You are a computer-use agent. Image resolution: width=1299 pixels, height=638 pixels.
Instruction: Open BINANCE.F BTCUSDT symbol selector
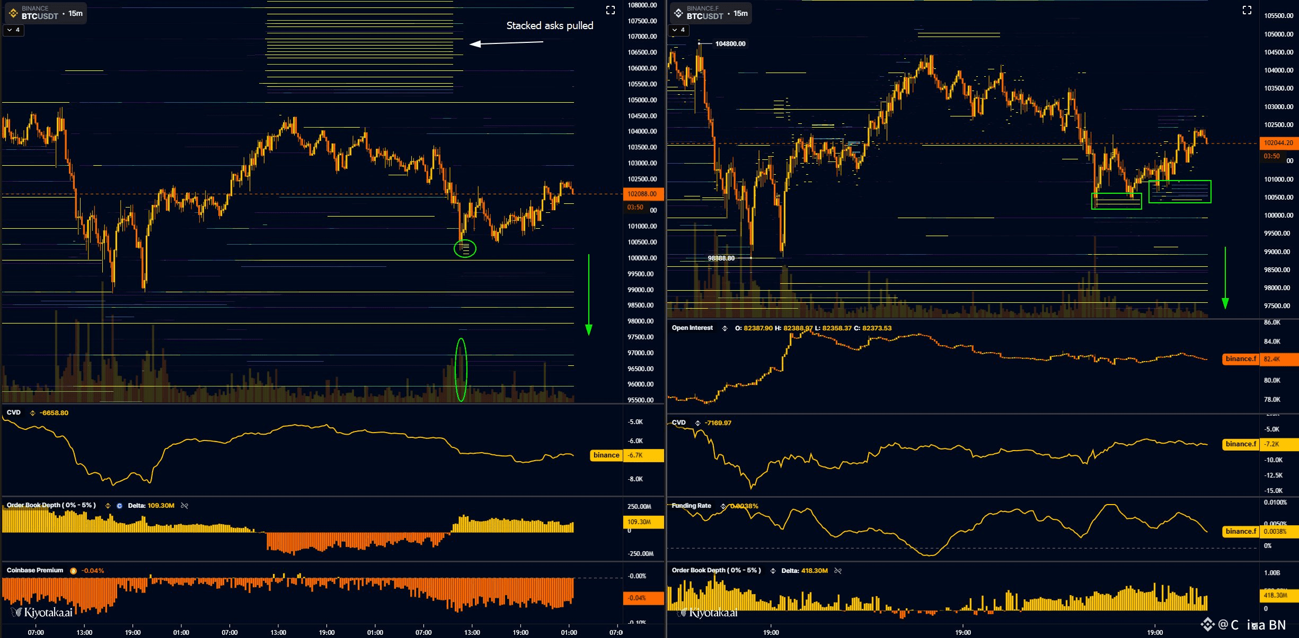[x=704, y=12]
